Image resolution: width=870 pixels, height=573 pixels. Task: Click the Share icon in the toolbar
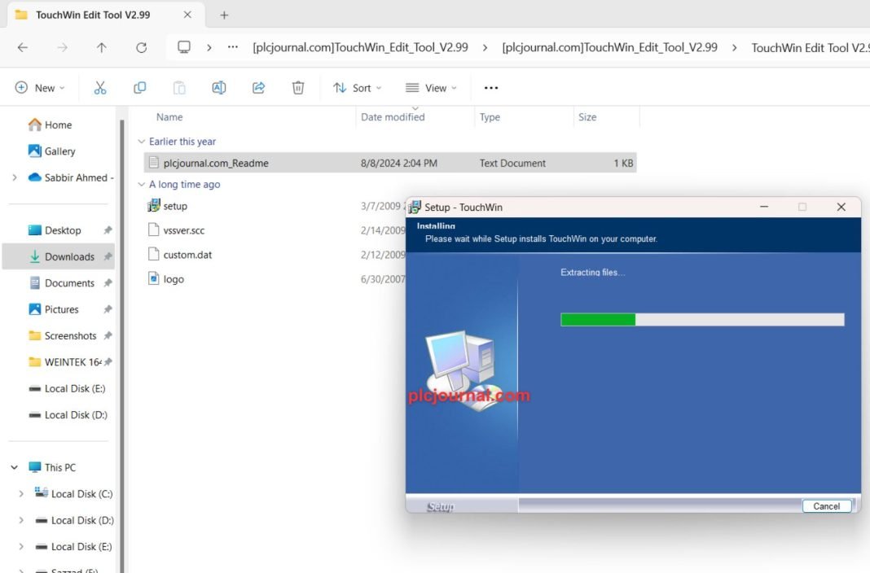pyautogui.click(x=258, y=87)
